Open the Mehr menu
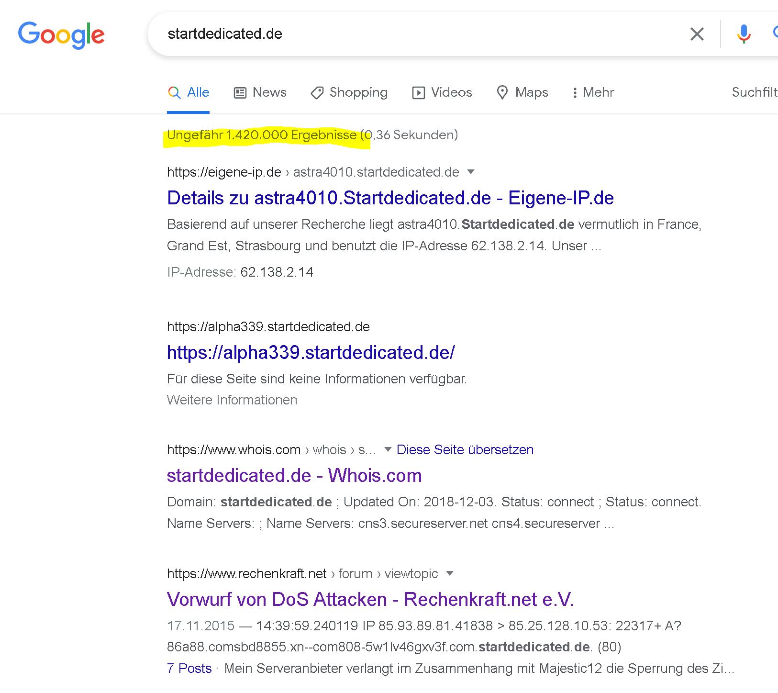 click(593, 92)
